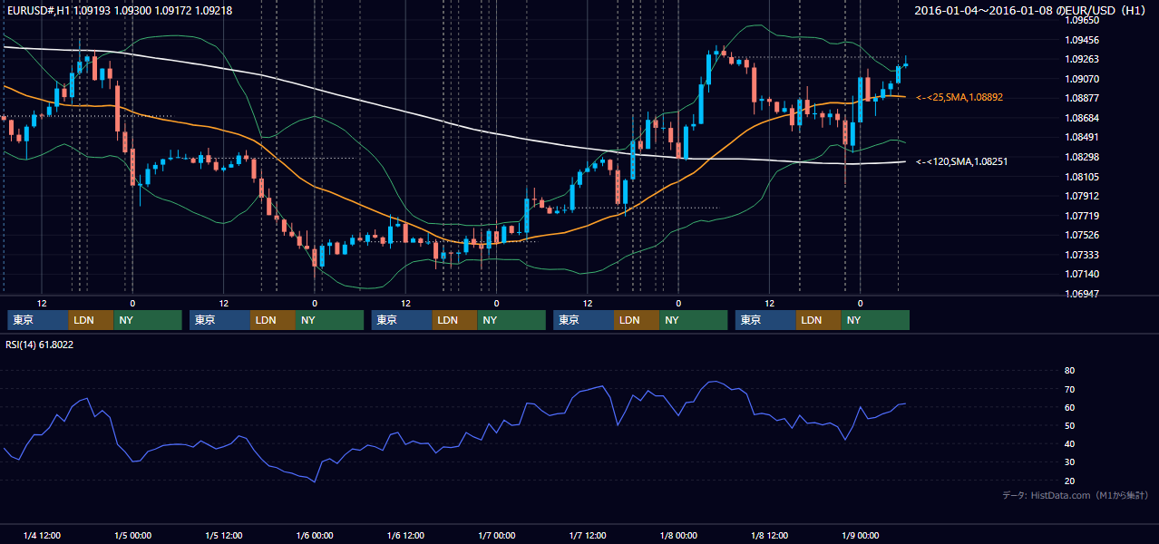The image size is (1159, 544).
Task: Click price axis label 1.08684
Action: [x=1081, y=119]
